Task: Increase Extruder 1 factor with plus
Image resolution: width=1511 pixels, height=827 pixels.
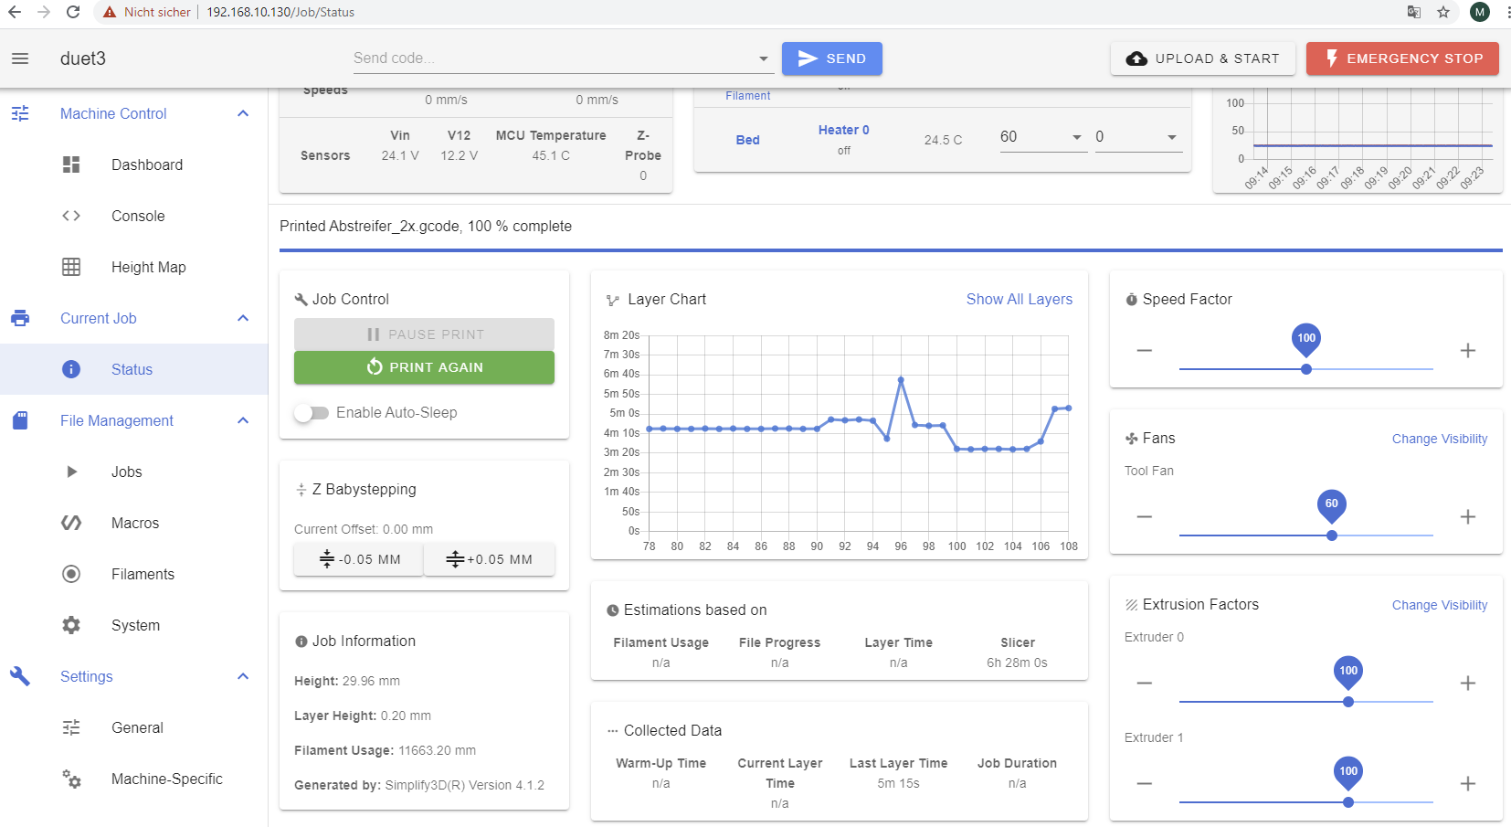Action: [1468, 784]
